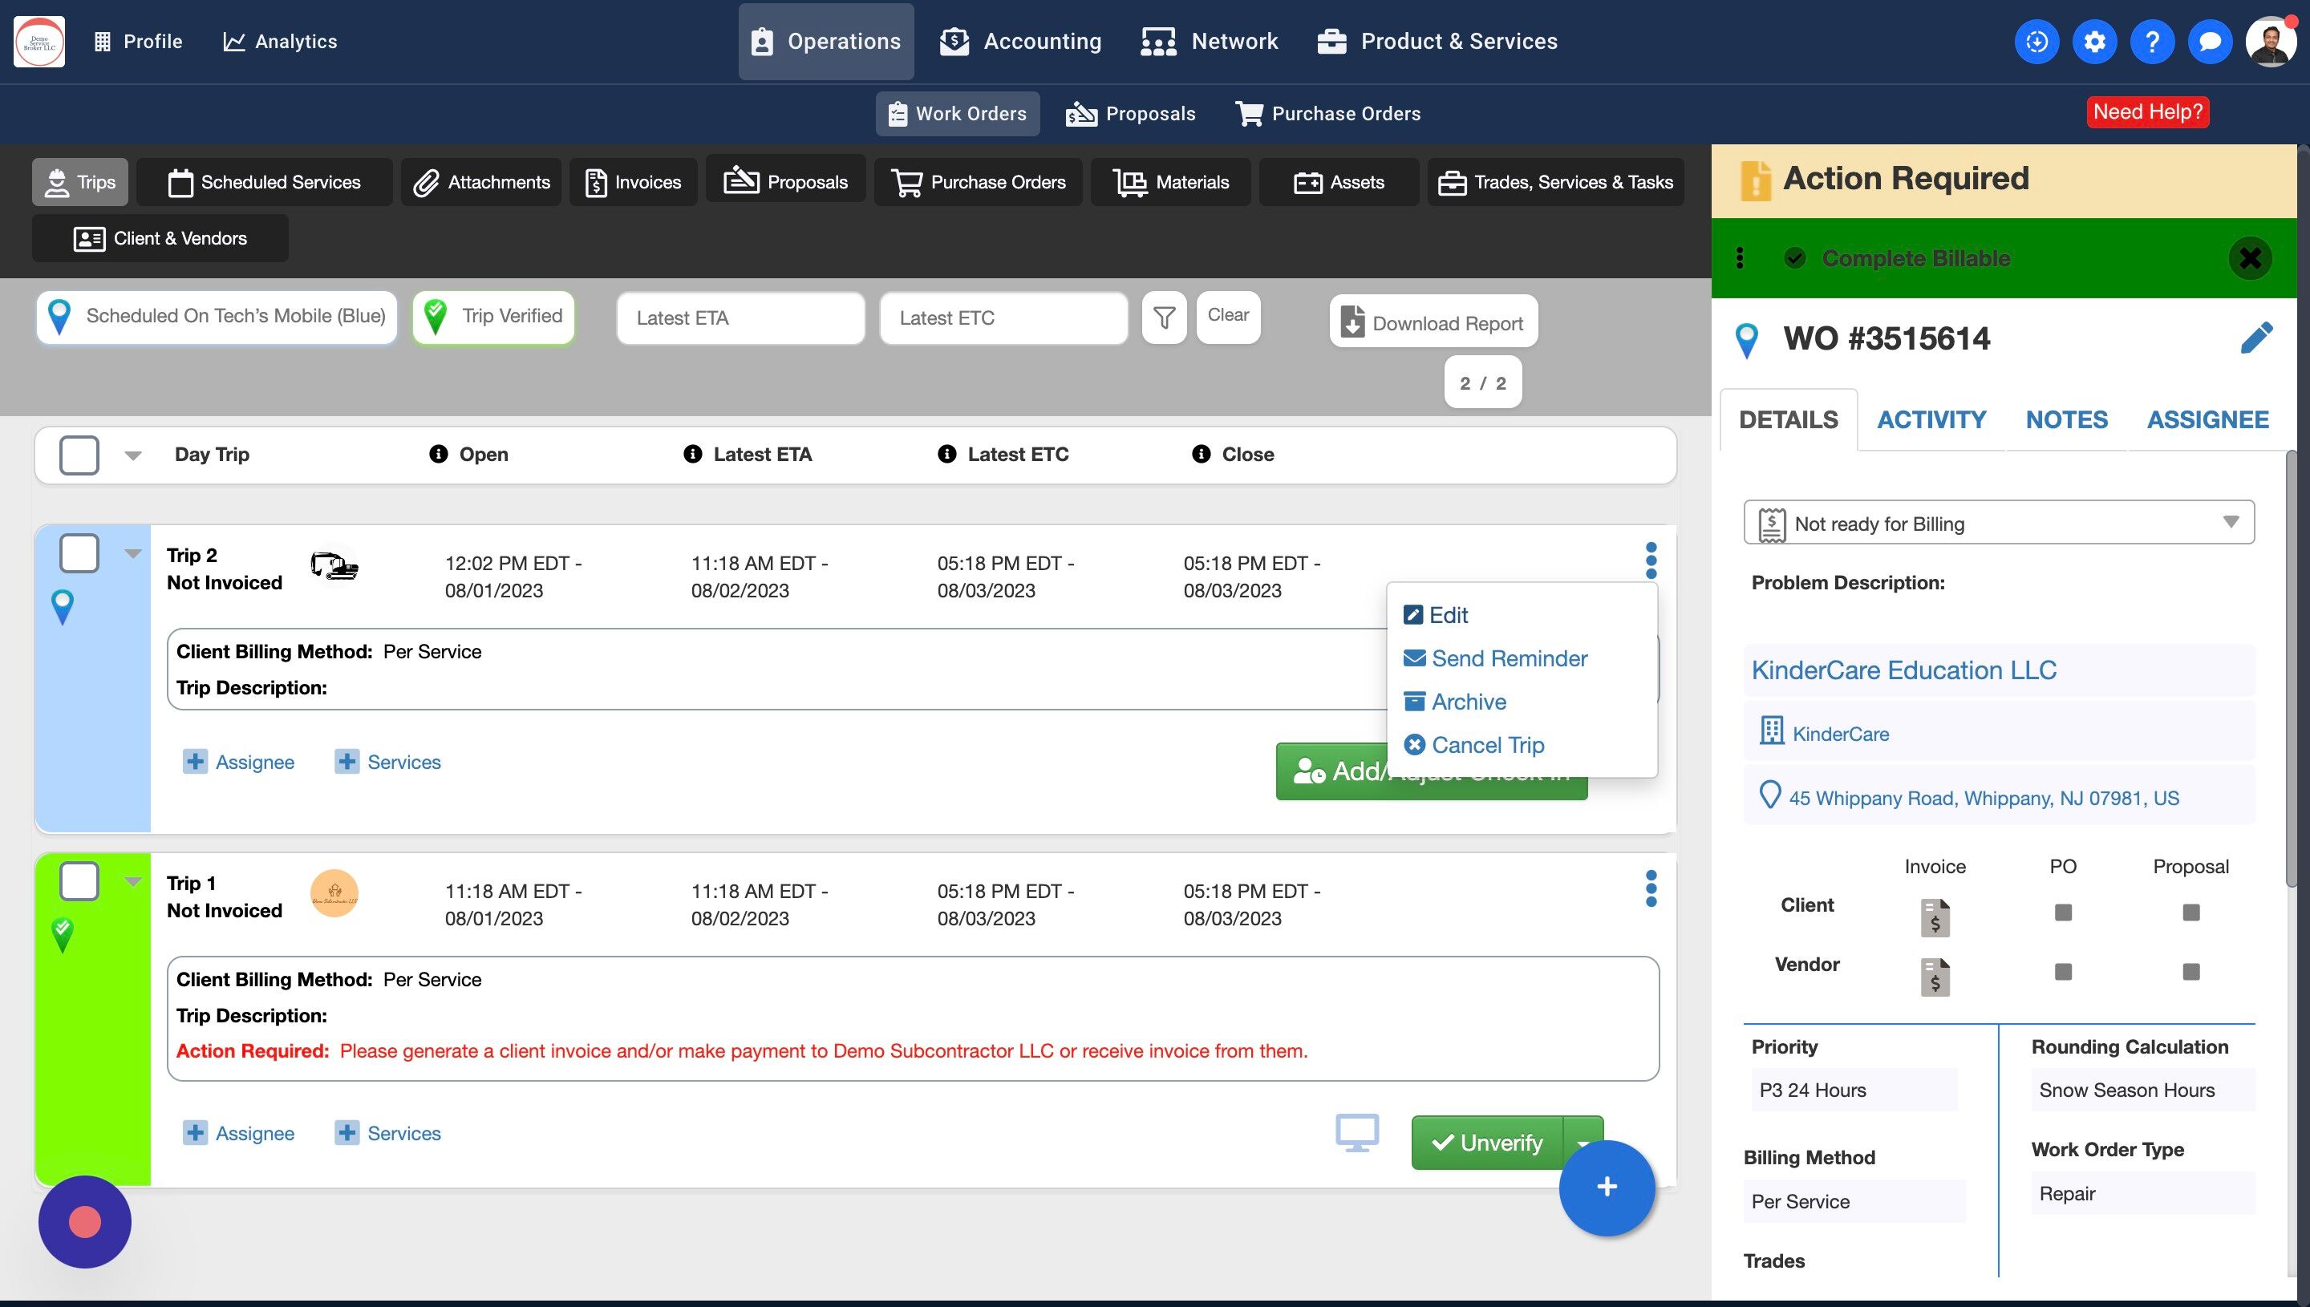
Task: Check the Trip 1 row checkbox
Action: coord(79,880)
